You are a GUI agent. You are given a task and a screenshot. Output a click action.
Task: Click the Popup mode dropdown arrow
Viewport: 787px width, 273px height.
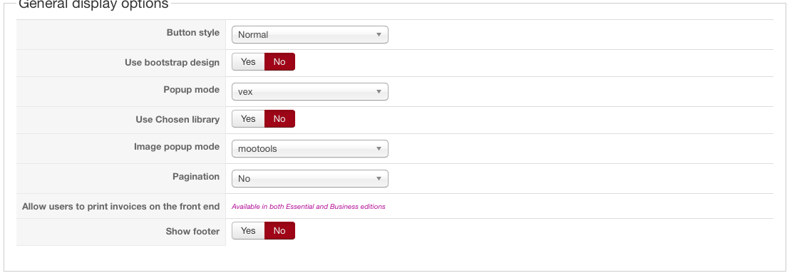tap(379, 92)
